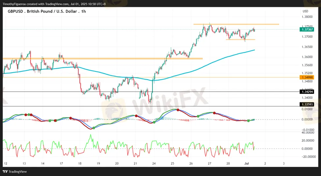This screenshot has width=321, height=176.
Task: Select the Jul label on time axis
Action: [x=247, y=164]
